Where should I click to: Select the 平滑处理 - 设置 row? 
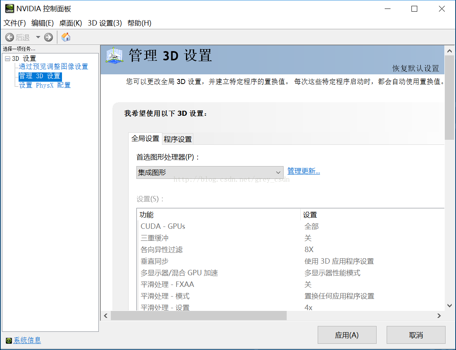click(291, 306)
